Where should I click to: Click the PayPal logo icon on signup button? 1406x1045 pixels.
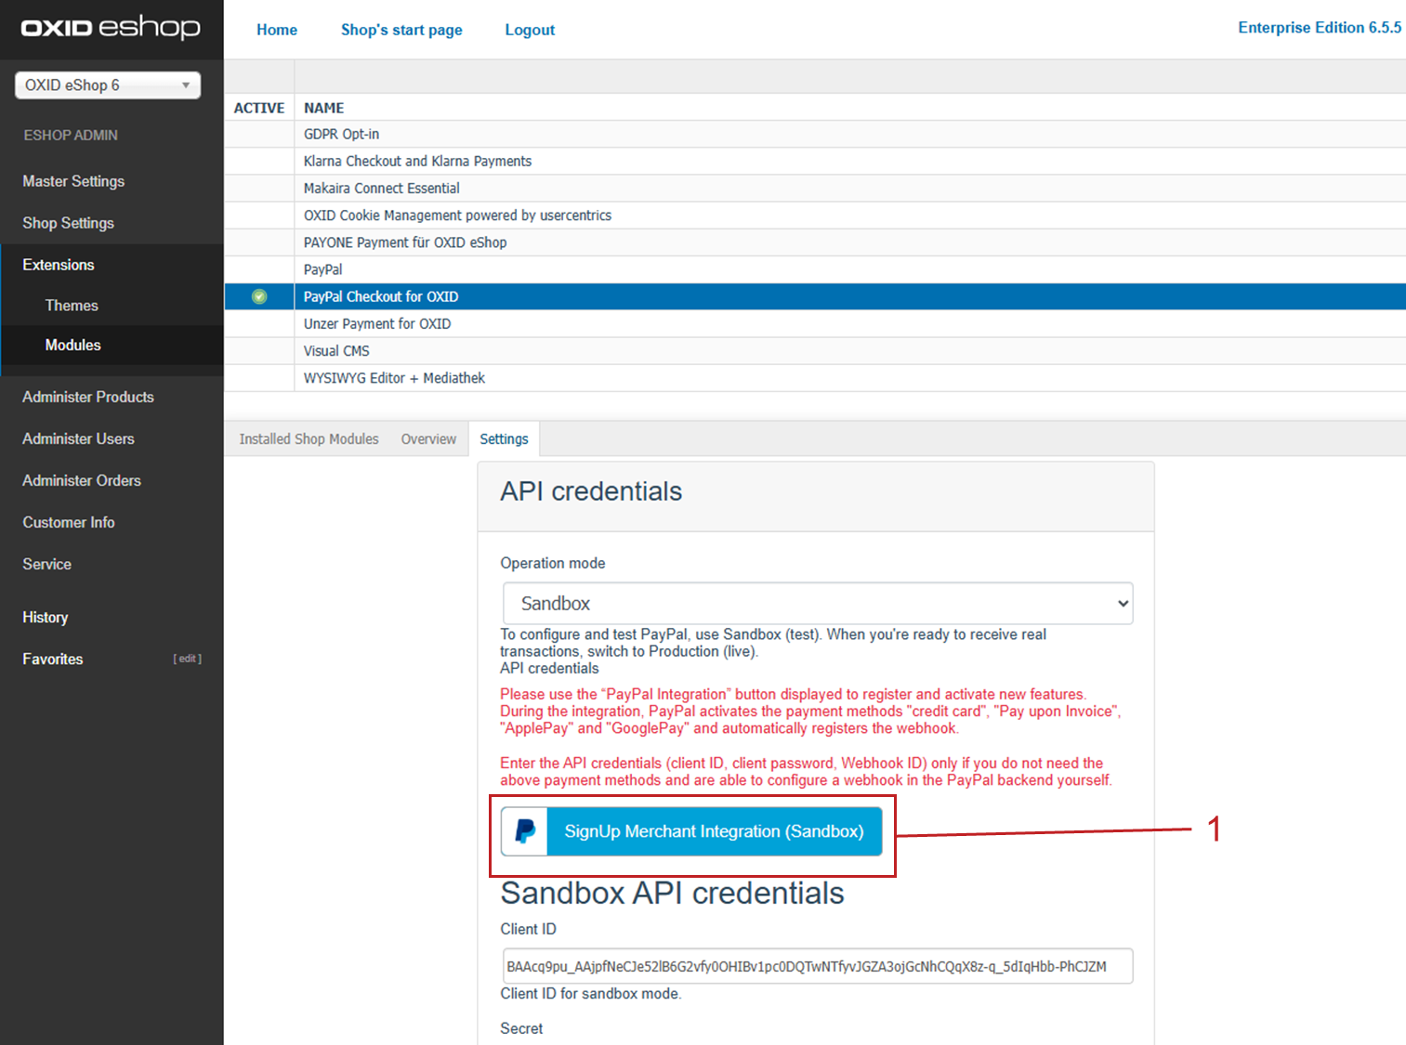point(525,831)
